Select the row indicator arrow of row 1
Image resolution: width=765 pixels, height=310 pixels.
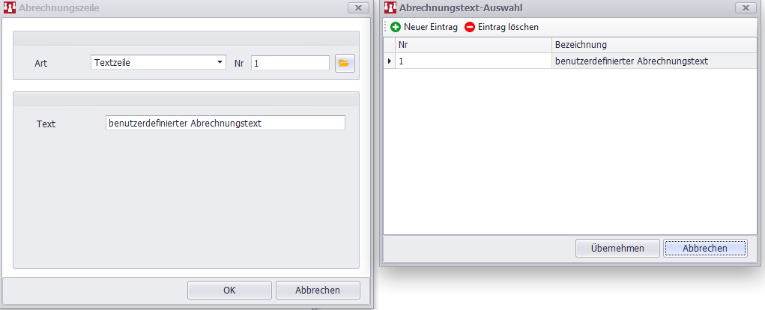(390, 61)
